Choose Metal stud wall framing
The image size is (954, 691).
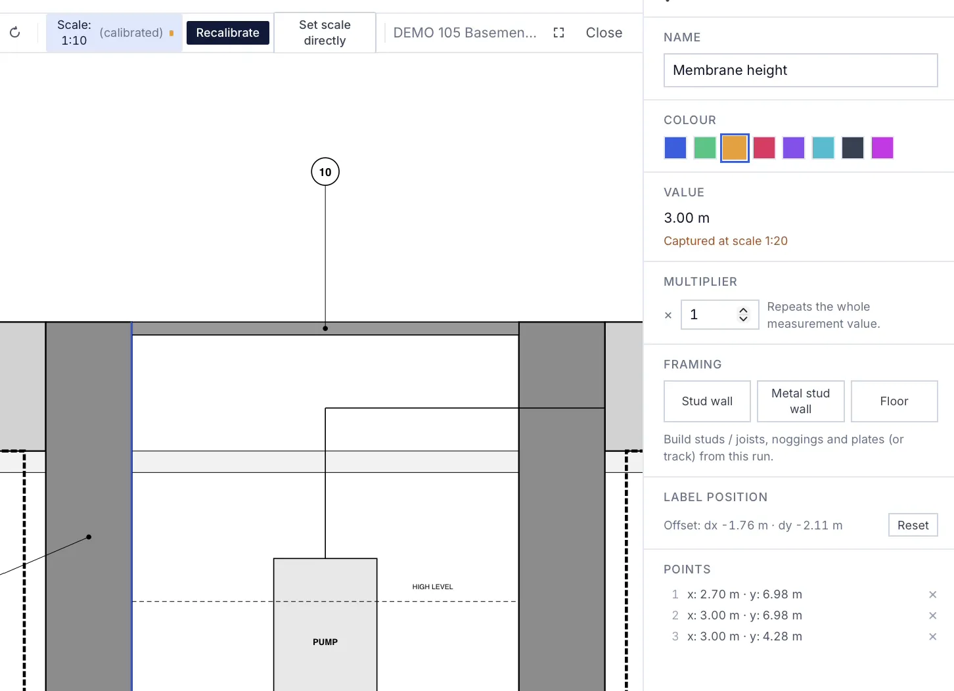(x=801, y=401)
